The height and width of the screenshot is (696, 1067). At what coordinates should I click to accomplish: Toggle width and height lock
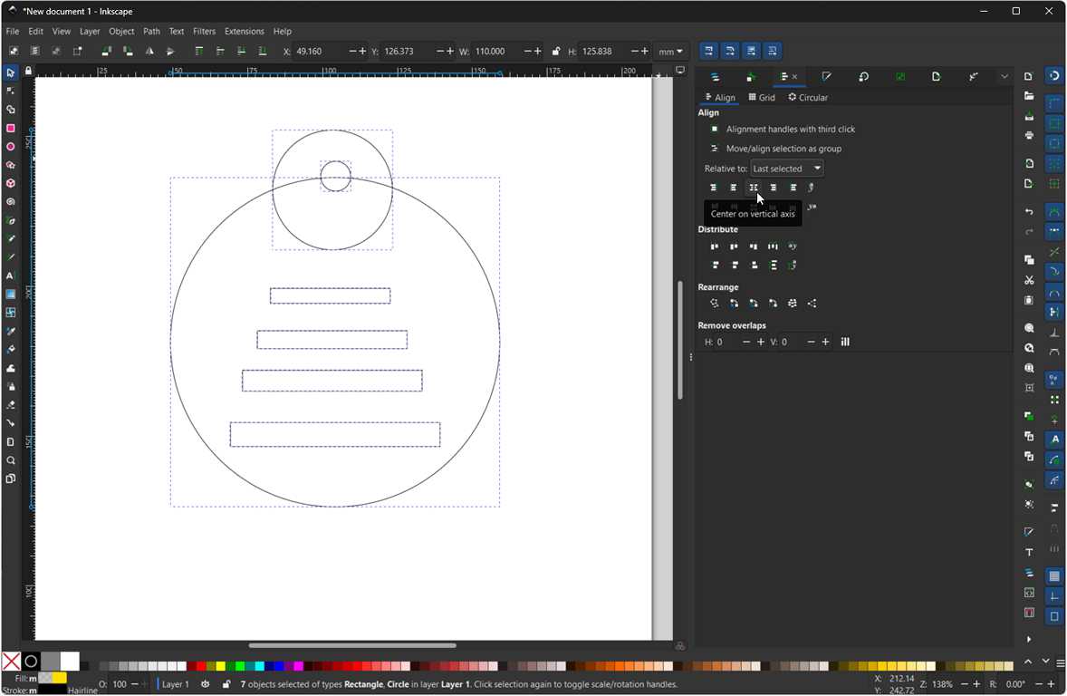point(556,51)
